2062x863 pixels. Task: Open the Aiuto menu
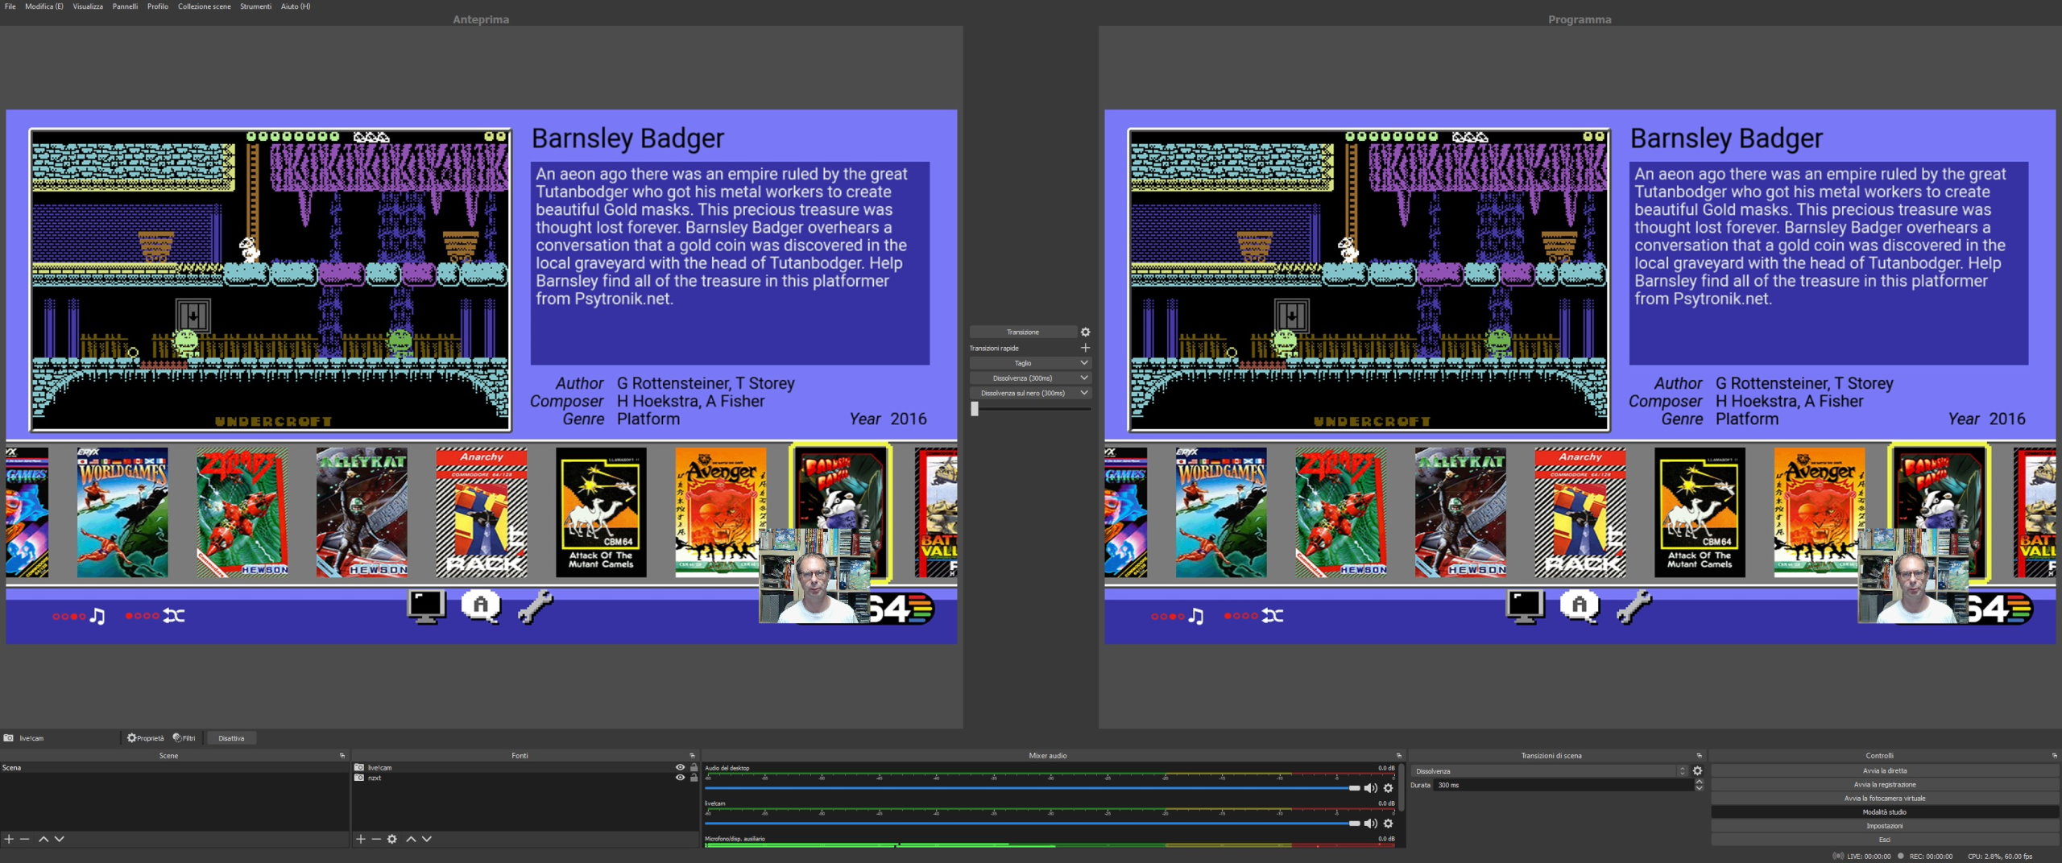point(296,6)
